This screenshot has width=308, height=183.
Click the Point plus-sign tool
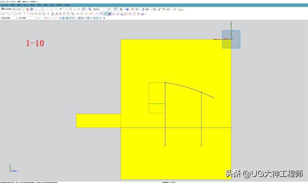(48, 14)
